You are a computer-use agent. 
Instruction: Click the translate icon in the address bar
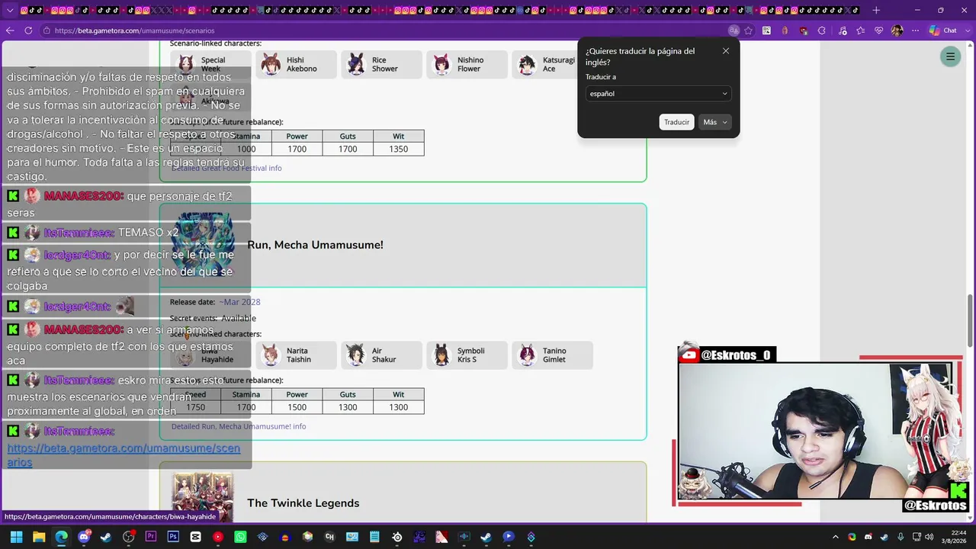pos(734,30)
